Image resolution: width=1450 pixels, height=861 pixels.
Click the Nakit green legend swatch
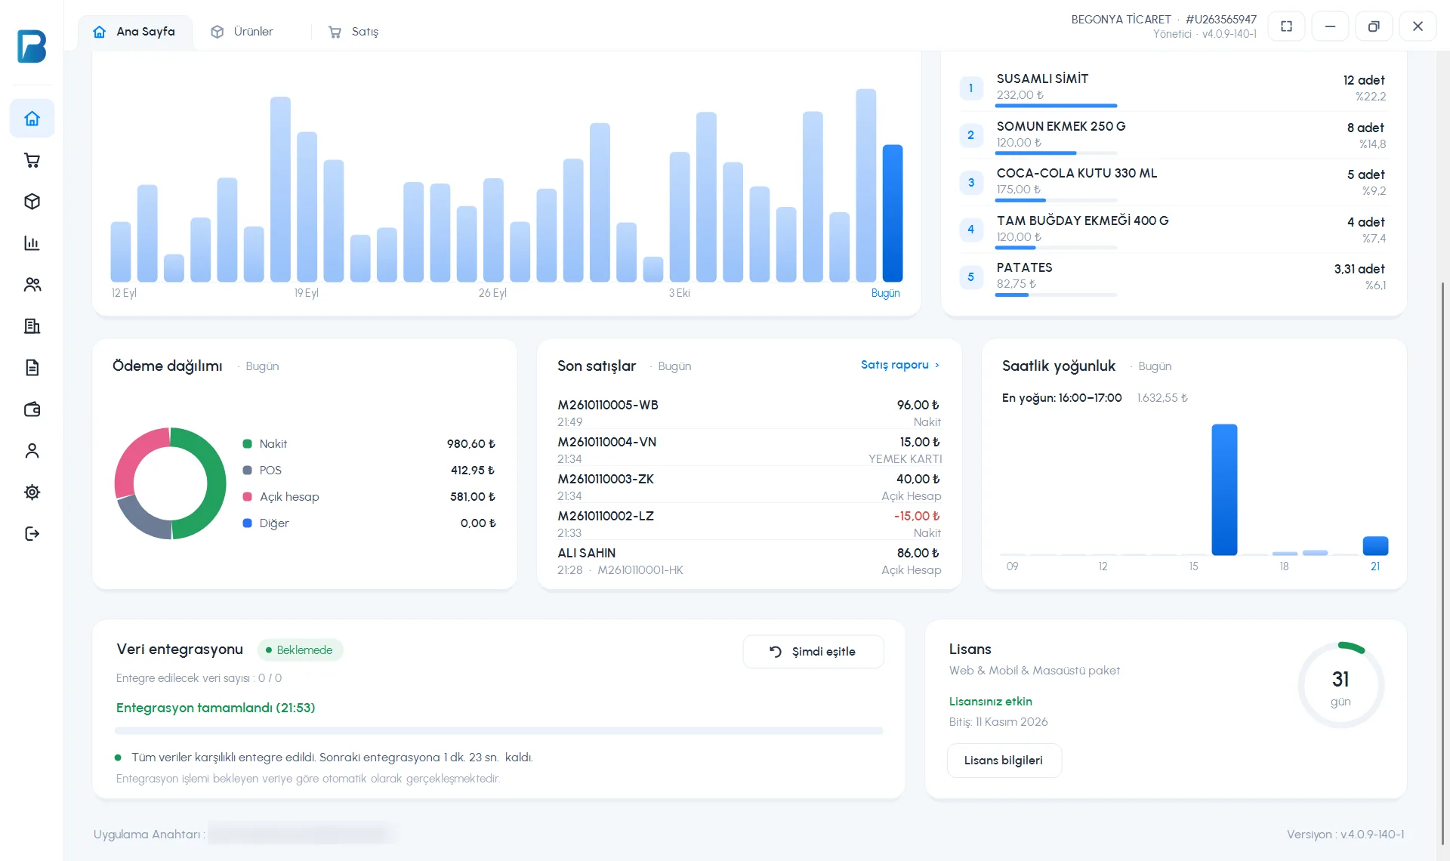247,444
